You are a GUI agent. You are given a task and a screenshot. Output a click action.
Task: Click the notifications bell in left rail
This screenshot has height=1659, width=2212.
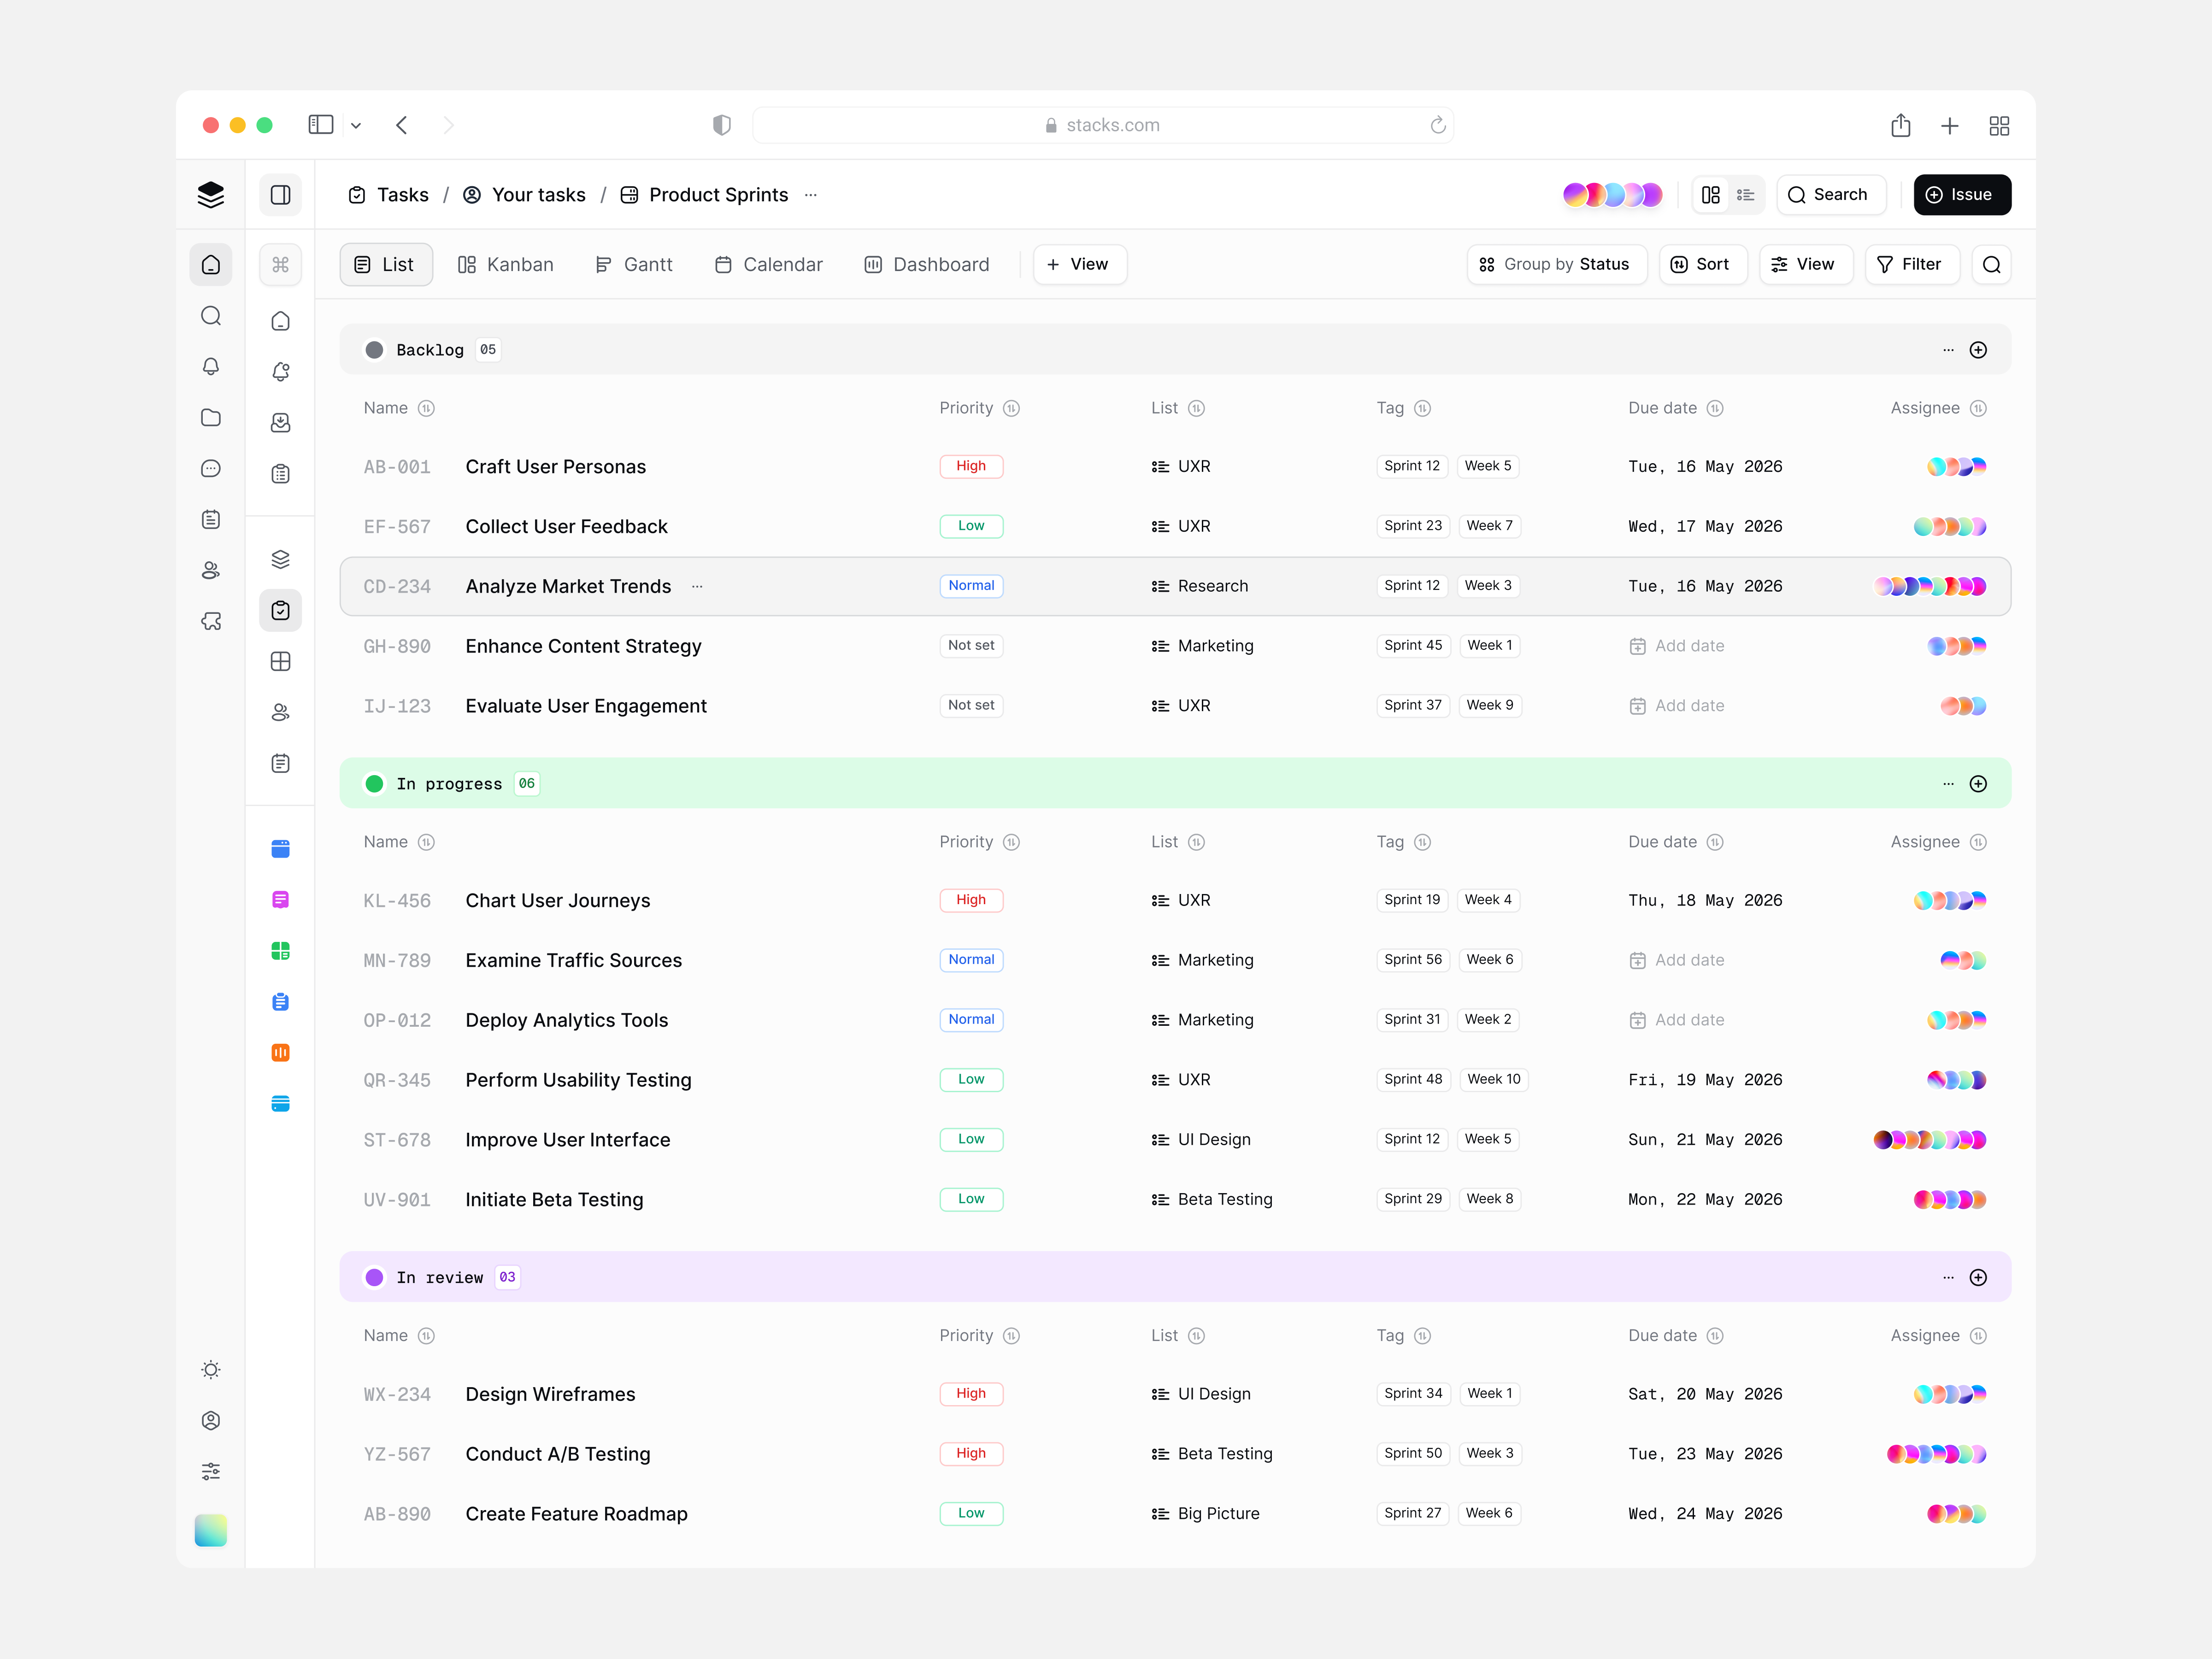point(210,367)
